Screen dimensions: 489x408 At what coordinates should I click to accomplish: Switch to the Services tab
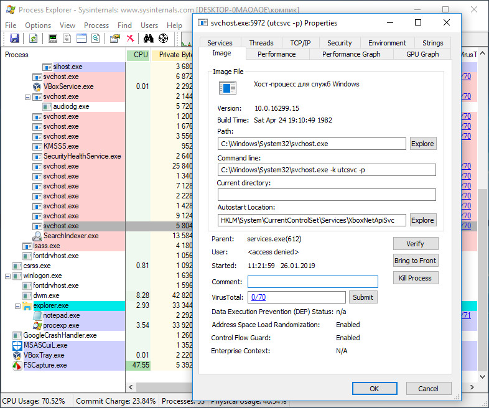[x=220, y=43]
